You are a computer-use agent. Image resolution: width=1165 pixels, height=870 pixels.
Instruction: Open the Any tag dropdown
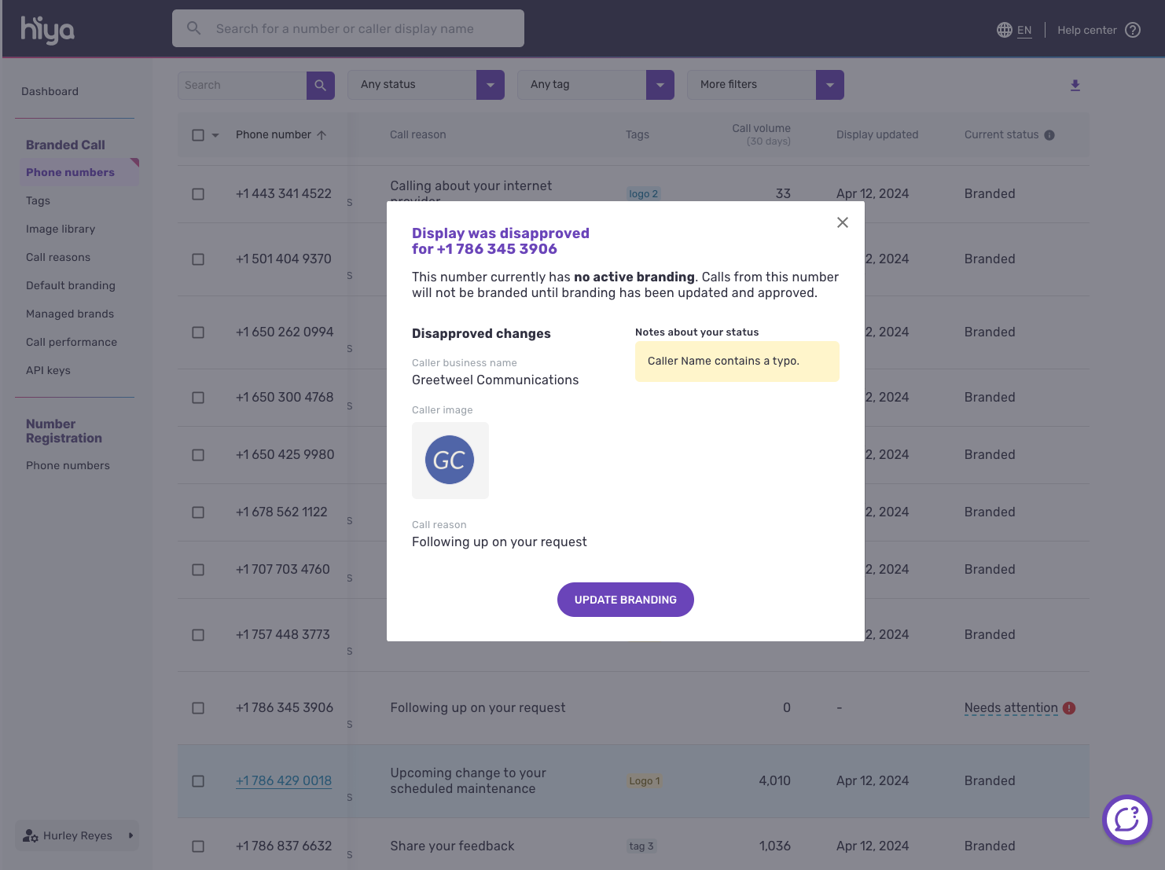point(660,85)
